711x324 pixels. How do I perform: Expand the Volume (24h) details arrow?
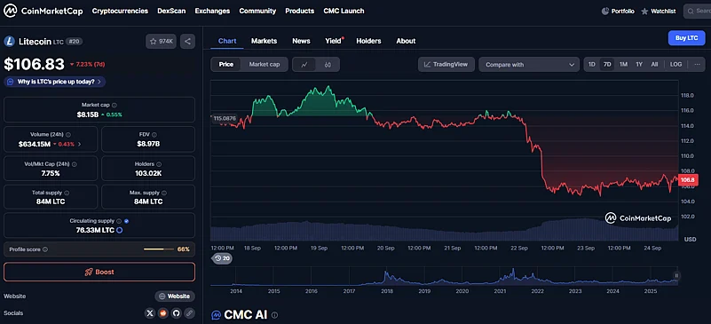80,144
